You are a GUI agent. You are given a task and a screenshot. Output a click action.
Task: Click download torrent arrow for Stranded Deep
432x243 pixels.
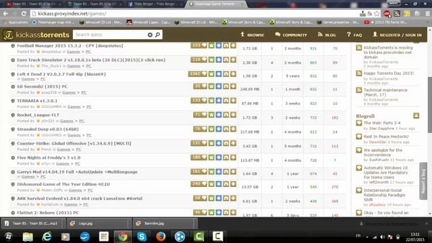tap(234, 129)
